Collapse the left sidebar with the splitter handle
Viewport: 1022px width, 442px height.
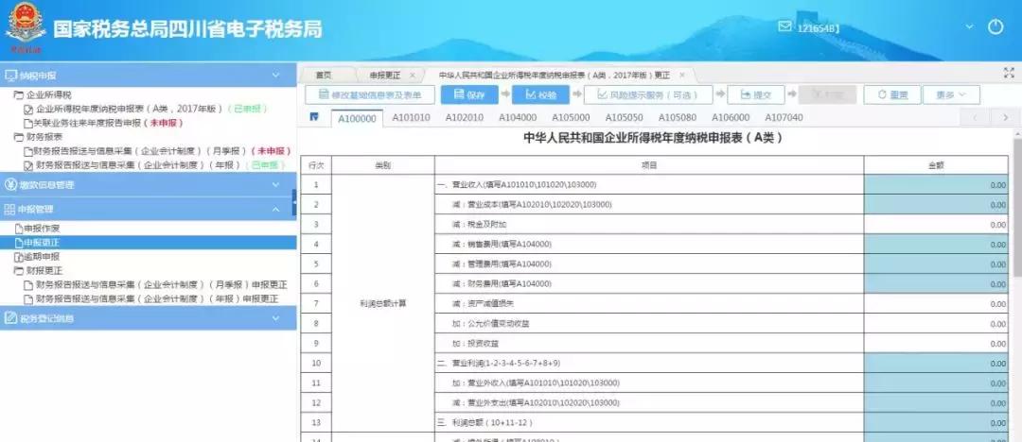coord(294,202)
